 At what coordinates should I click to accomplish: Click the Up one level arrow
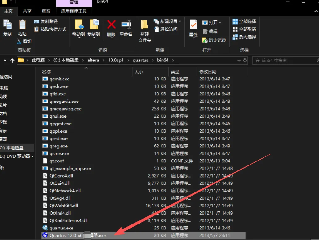(12, 61)
